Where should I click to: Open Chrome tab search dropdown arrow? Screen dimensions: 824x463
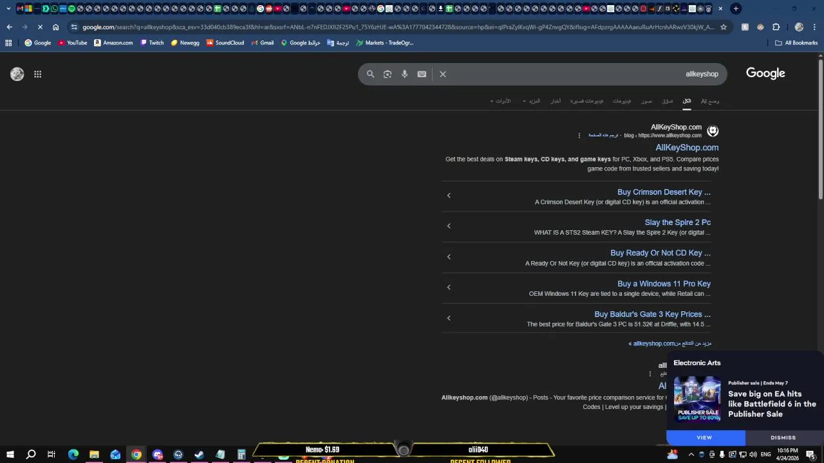click(8, 8)
